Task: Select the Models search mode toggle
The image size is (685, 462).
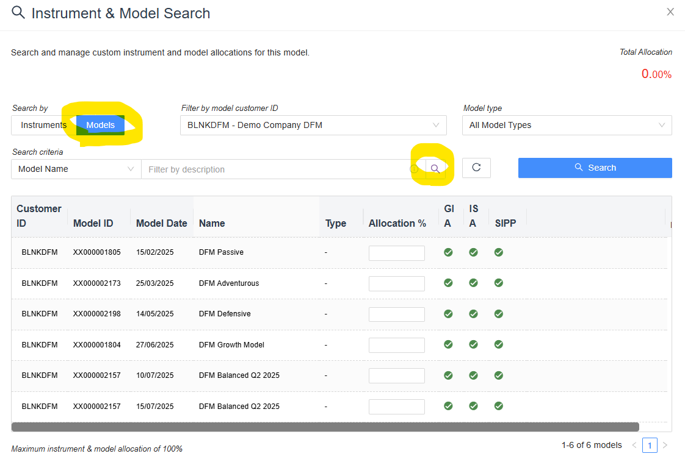Action: tap(100, 125)
